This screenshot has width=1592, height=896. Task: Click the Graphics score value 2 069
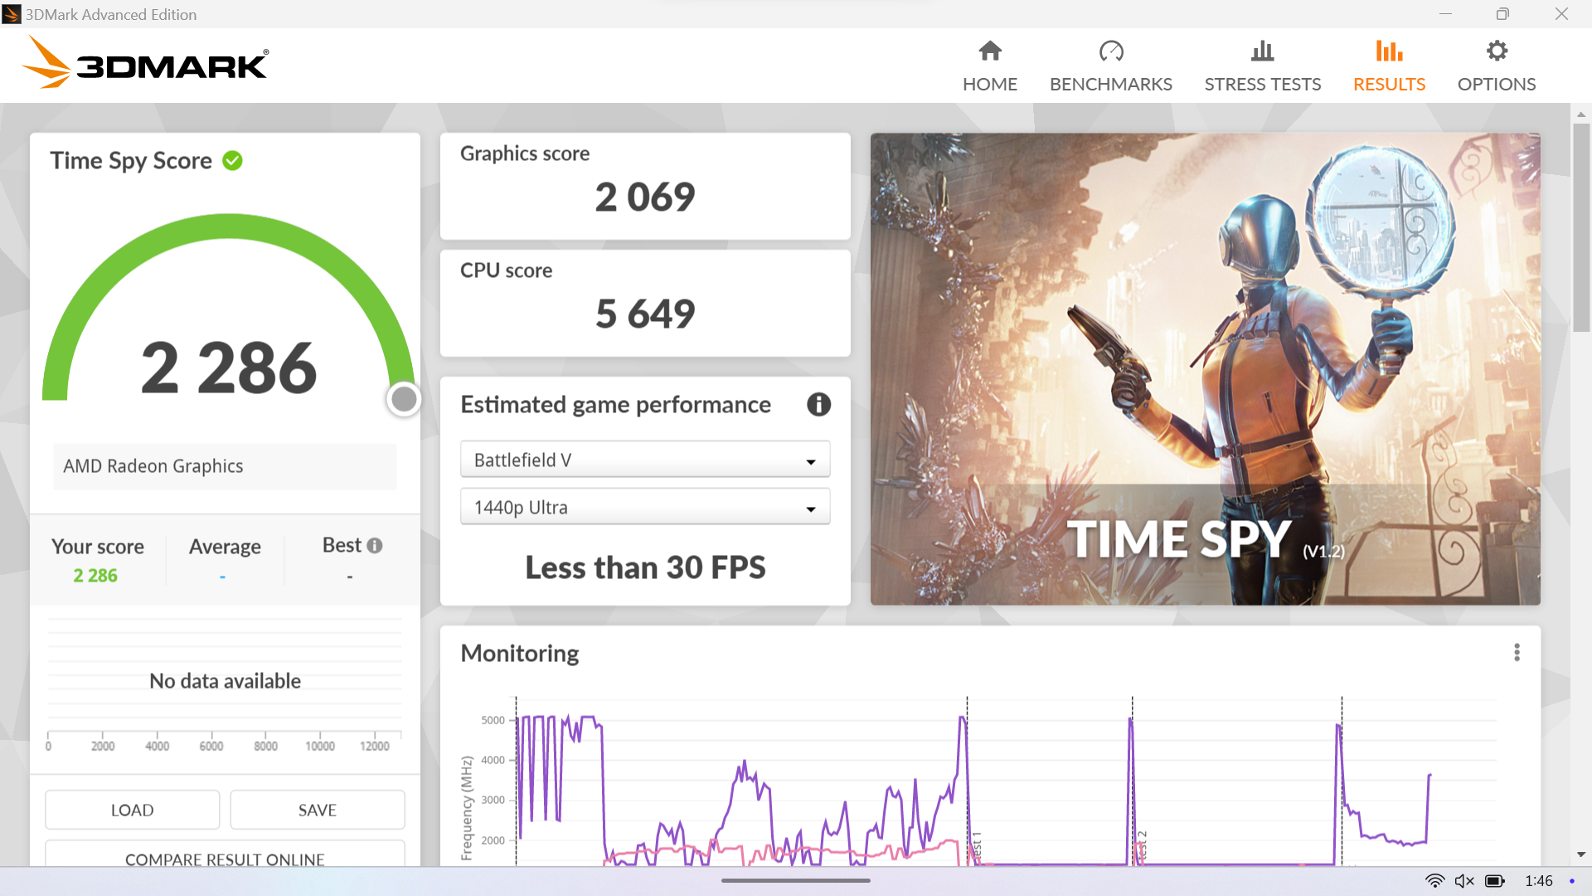(645, 197)
